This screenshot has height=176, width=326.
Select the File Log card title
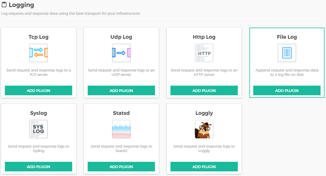pos(287,37)
